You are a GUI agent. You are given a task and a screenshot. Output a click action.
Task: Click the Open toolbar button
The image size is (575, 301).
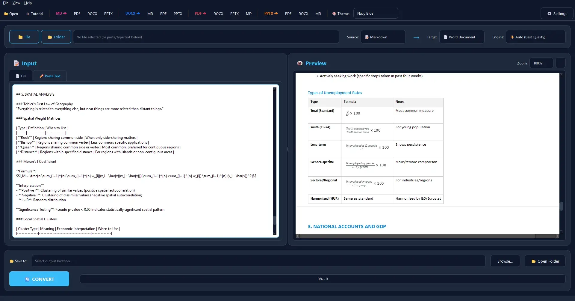(x=11, y=13)
